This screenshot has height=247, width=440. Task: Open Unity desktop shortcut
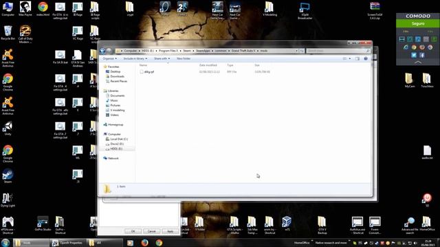click(8, 128)
